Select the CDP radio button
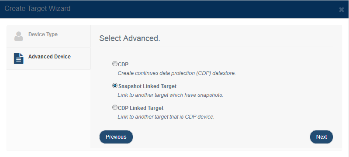The width and height of the screenshot is (349, 157). 114,64
